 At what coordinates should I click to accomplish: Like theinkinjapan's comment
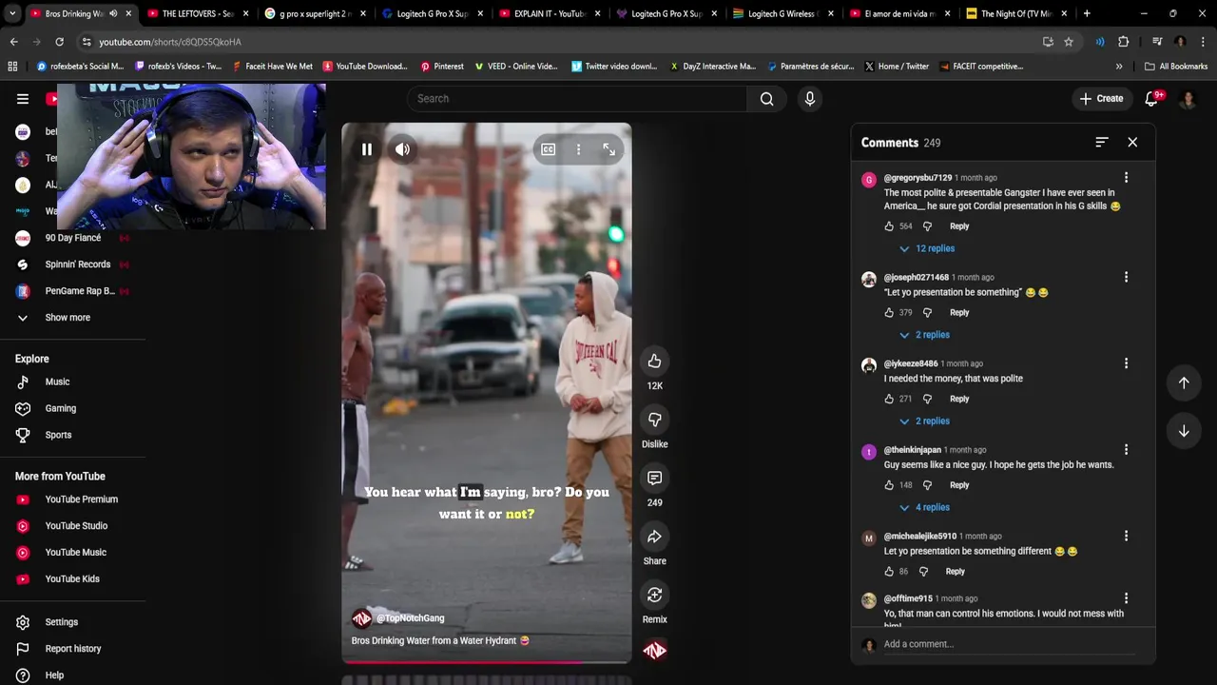pyautogui.click(x=889, y=485)
